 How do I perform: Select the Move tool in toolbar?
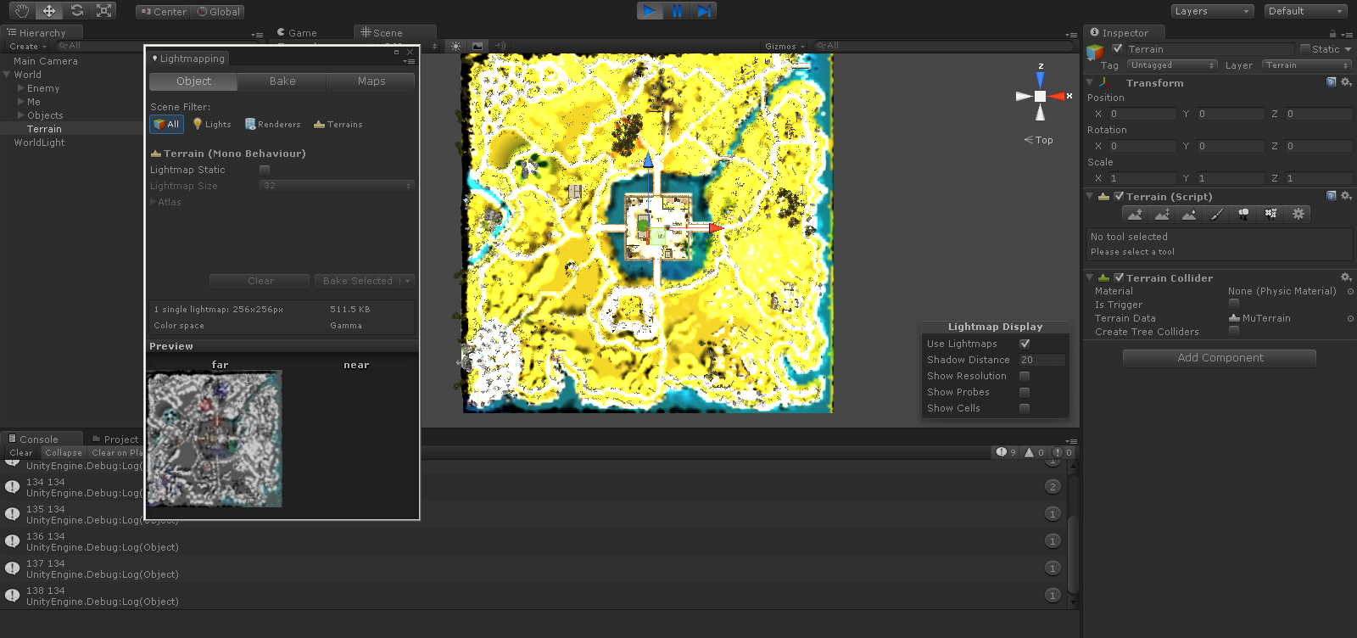point(49,11)
